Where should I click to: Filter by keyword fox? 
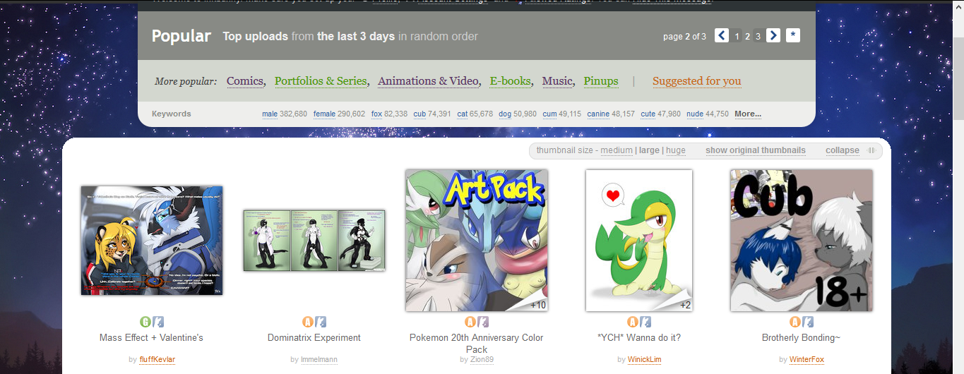click(376, 114)
